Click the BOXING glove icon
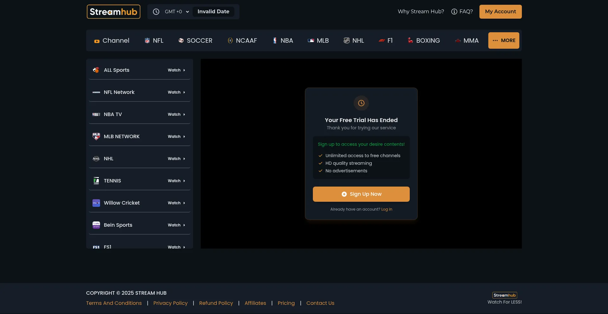Image resolution: width=608 pixels, height=314 pixels. 410,40
